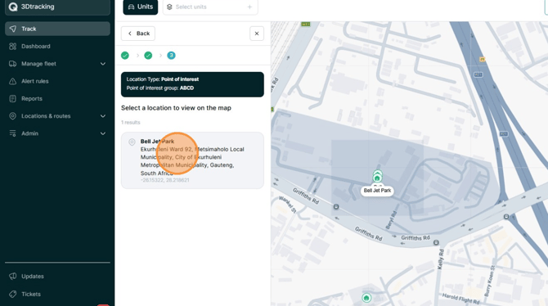The image size is (548, 306).
Task: Expand the Manage fleet submenu chevron
Action: [x=103, y=64]
